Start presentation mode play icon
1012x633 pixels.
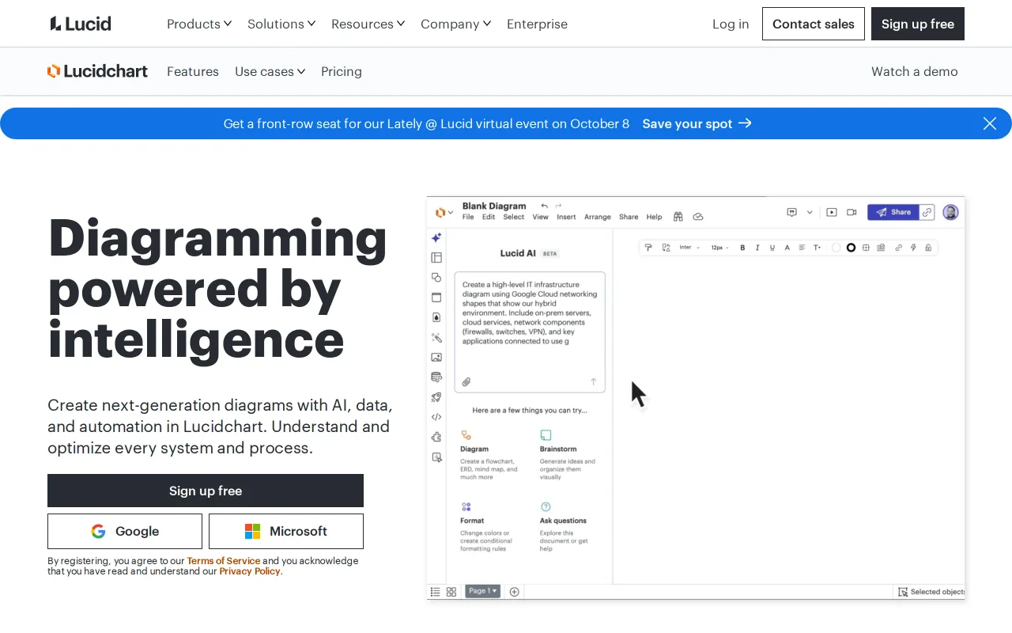tap(832, 212)
